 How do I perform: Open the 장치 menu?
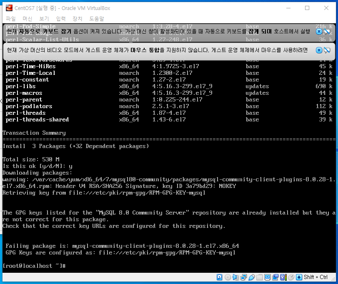point(78,19)
